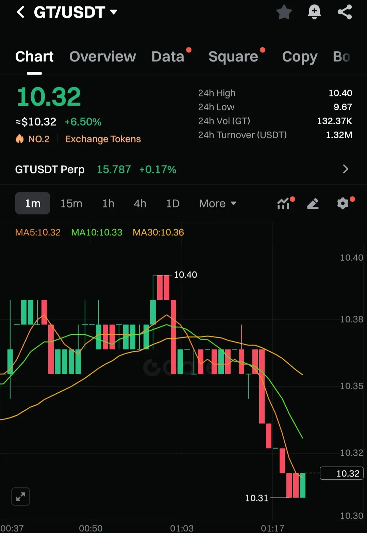Tap the MA30:10.36 indicator label
The width and height of the screenshot is (367, 533).
pos(158,232)
